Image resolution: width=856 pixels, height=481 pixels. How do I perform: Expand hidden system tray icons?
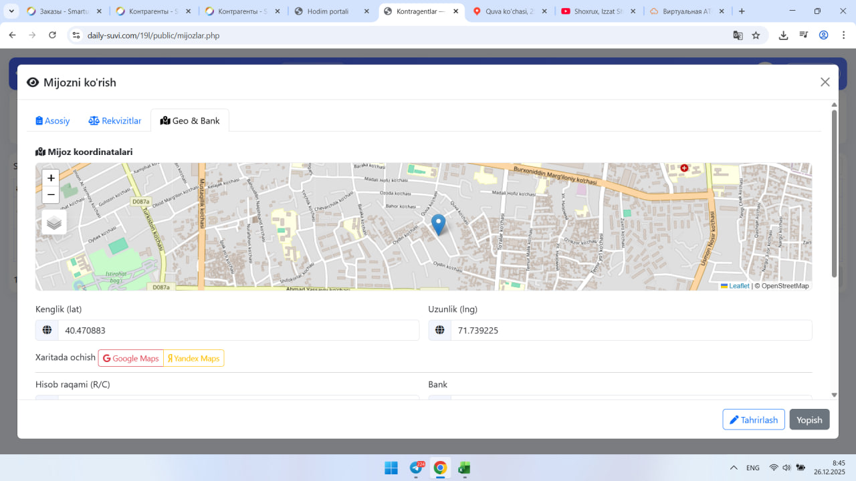tap(734, 468)
